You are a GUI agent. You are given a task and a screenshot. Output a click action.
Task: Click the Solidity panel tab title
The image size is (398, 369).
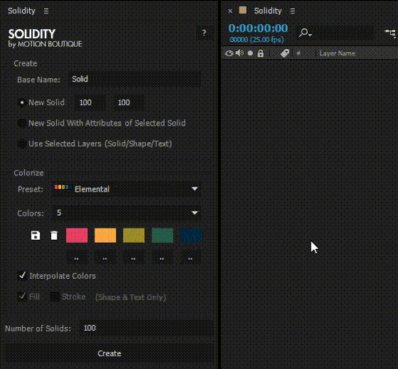(x=21, y=11)
